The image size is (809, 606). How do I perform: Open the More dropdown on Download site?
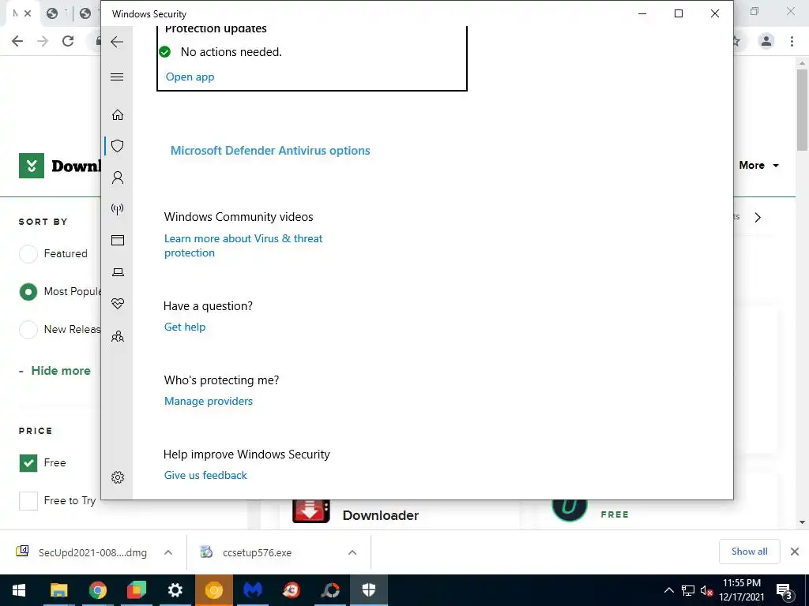[758, 166]
